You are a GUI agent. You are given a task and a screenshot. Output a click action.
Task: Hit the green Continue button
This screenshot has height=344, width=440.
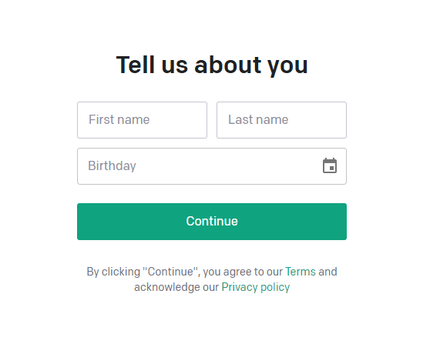212,222
